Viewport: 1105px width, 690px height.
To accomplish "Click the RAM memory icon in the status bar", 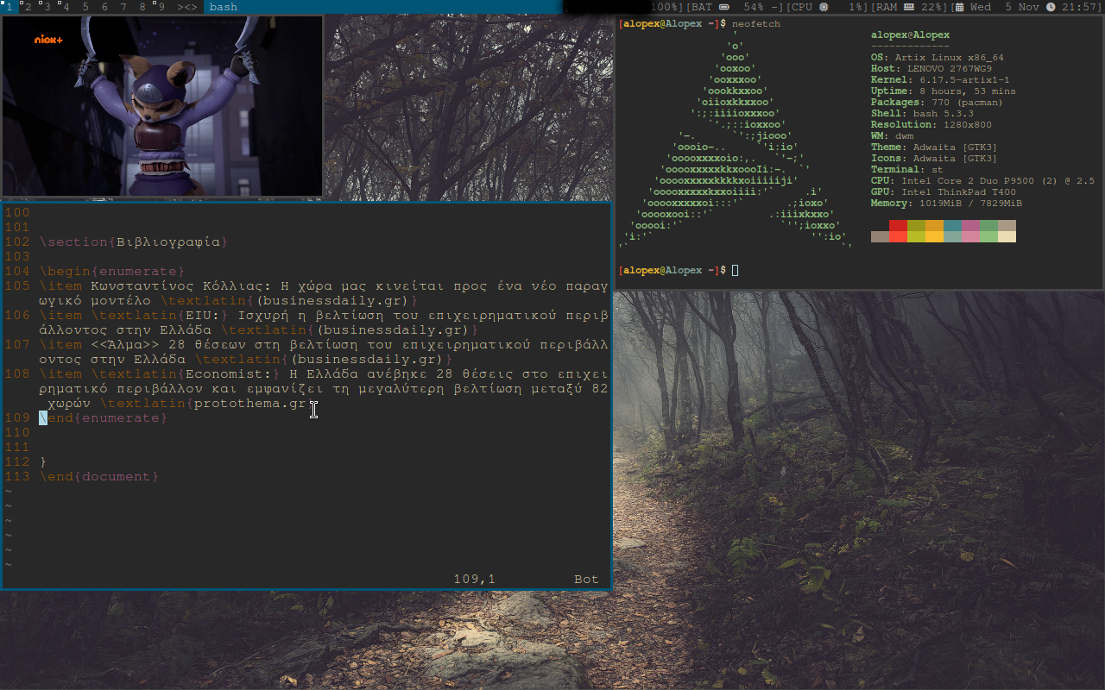I will (x=909, y=7).
